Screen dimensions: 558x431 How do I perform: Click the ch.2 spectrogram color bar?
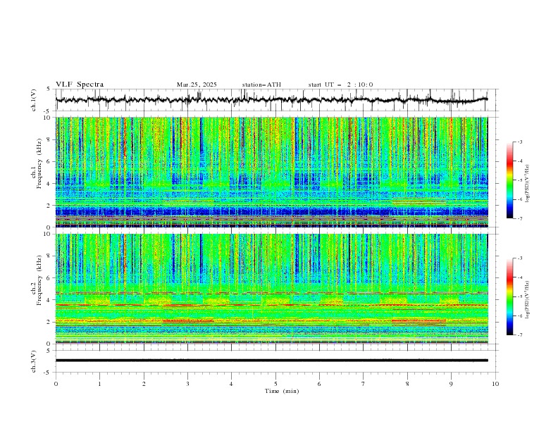(509, 296)
